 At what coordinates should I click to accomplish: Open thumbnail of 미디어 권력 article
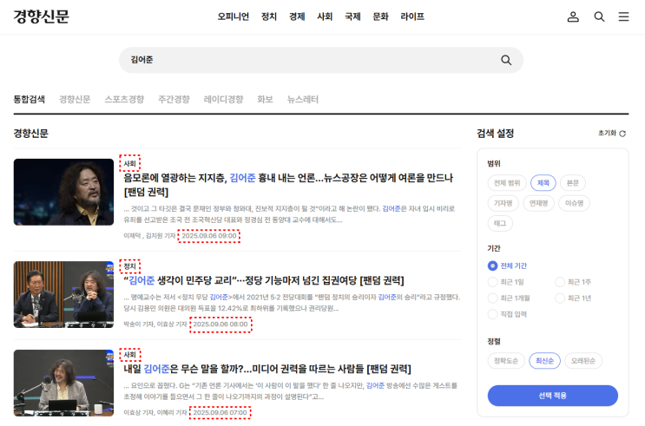63,383
